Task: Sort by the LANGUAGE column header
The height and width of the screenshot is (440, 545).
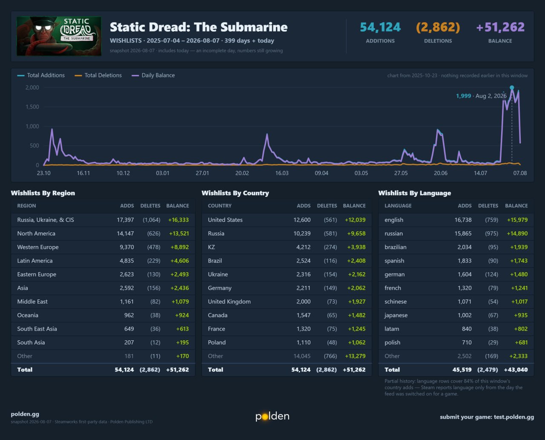Action: [398, 206]
